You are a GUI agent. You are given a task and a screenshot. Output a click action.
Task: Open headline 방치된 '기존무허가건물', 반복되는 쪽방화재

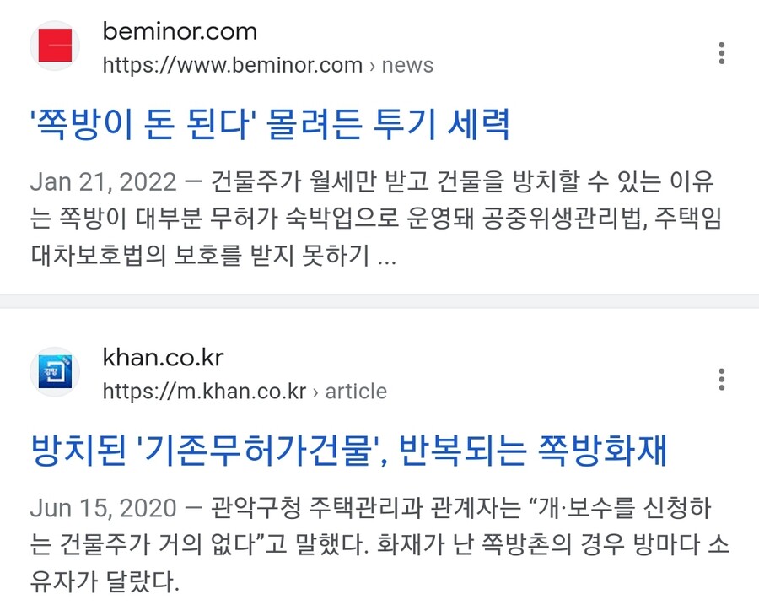click(348, 451)
